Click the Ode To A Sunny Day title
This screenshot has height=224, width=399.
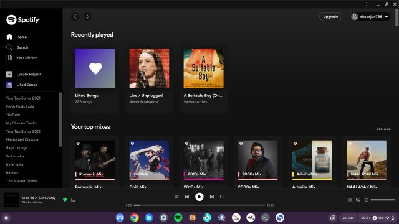pos(39,198)
